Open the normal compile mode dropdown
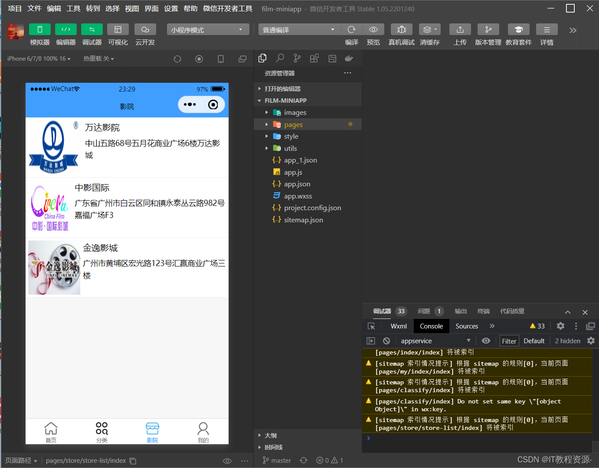599x468 pixels. coord(299,29)
